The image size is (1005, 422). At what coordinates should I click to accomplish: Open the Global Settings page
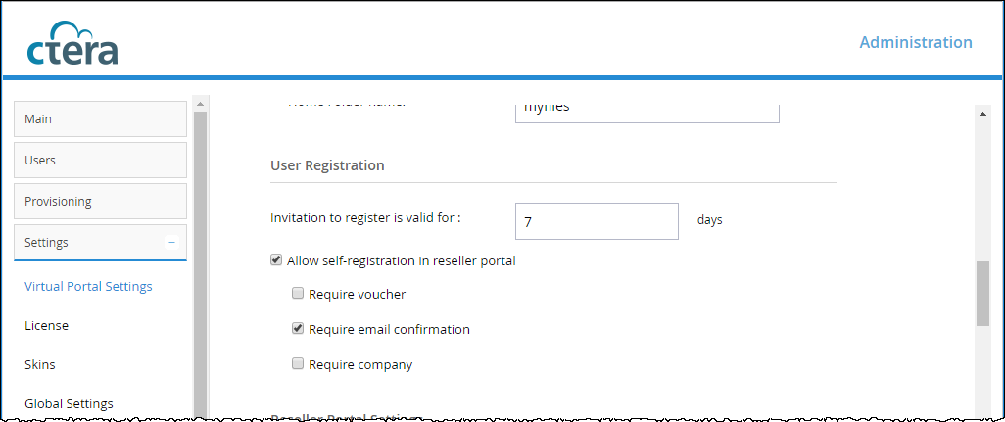click(x=69, y=404)
